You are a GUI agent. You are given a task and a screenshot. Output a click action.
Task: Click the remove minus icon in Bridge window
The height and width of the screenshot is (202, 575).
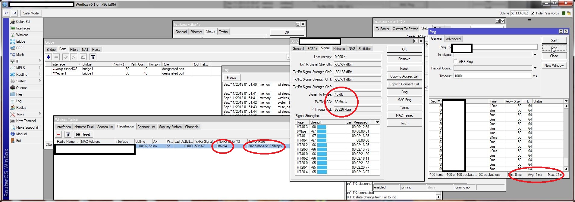[x=56, y=57]
